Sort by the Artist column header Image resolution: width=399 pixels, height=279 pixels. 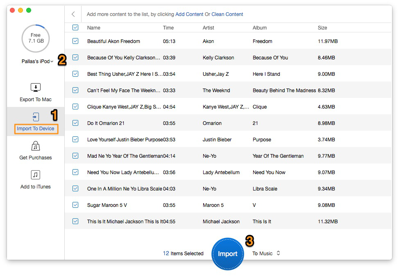pos(209,28)
